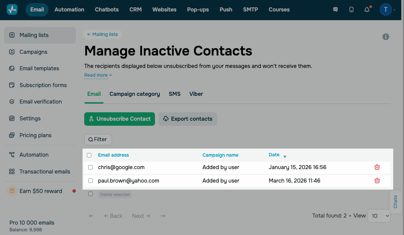Open the chat support icon in header
Viewport: 404px width, 235px height.
[335, 9]
